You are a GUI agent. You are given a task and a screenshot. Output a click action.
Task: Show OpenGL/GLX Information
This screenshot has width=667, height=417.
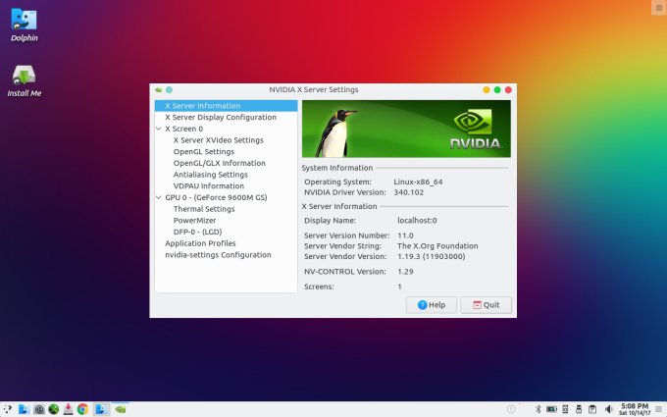[219, 163]
